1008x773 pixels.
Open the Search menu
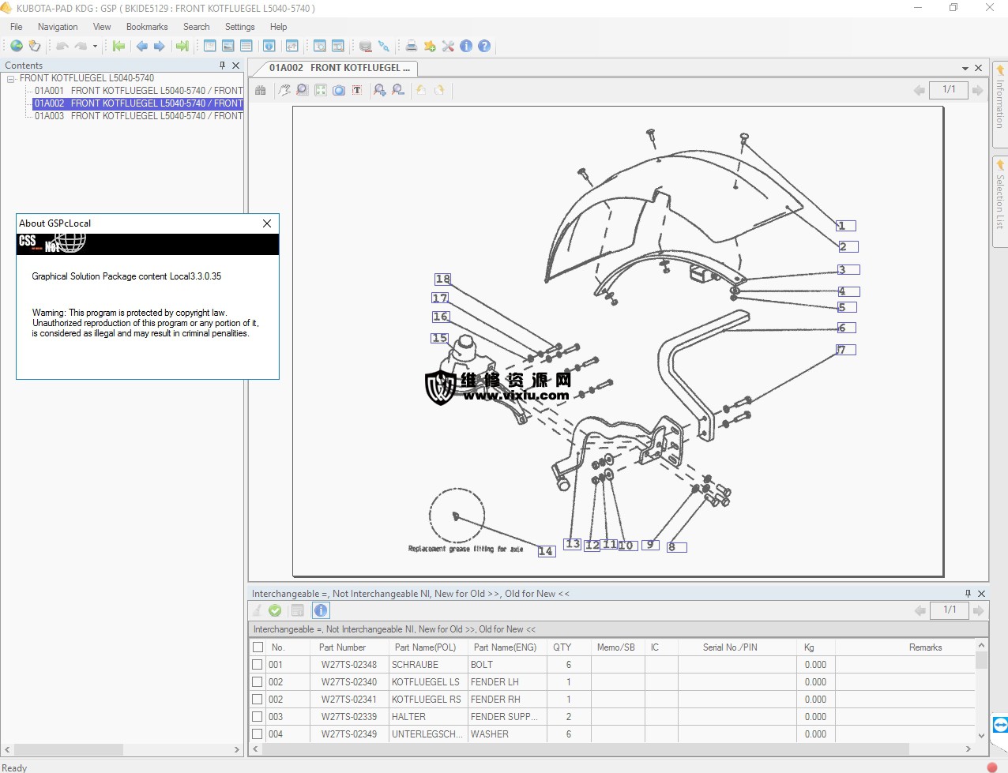click(197, 27)
